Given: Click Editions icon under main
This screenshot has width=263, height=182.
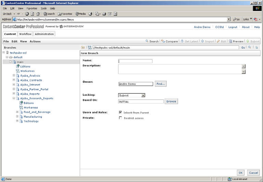Looking at the screenshot, I should (x=17, y=66).
